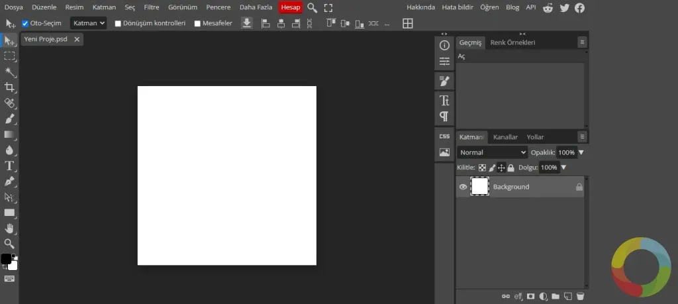Open the Reddit link icon

point(548,8)
